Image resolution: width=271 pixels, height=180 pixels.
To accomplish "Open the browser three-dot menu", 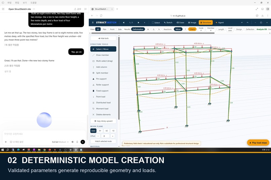I will tap(268, 16).
